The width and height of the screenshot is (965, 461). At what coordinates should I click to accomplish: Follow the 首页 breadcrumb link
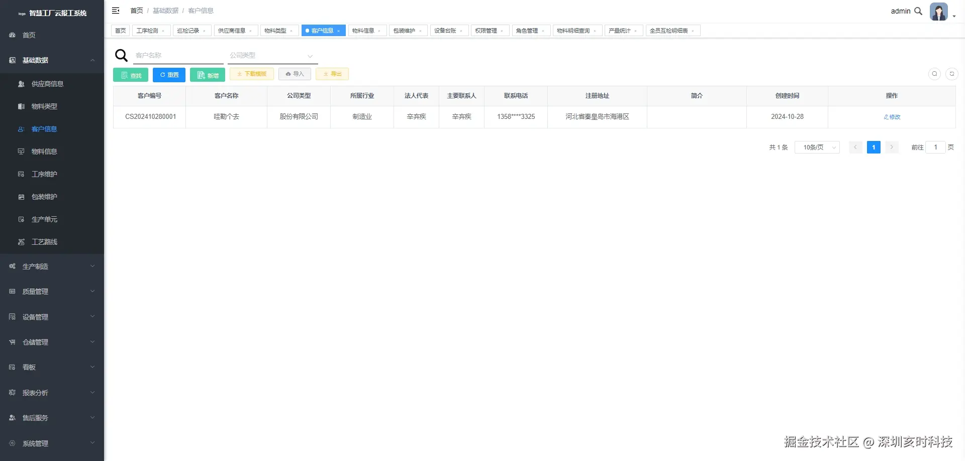137,11
